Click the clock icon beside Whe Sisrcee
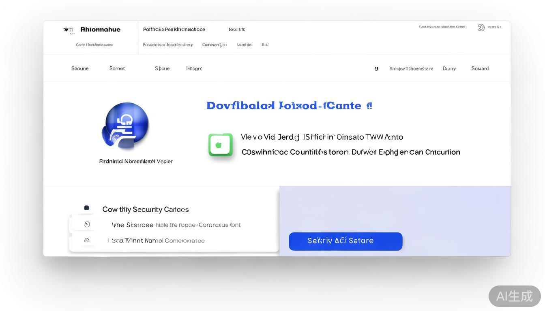Image resolution: width=545 pixels, height=311 pixels. (x=87, y=224)
